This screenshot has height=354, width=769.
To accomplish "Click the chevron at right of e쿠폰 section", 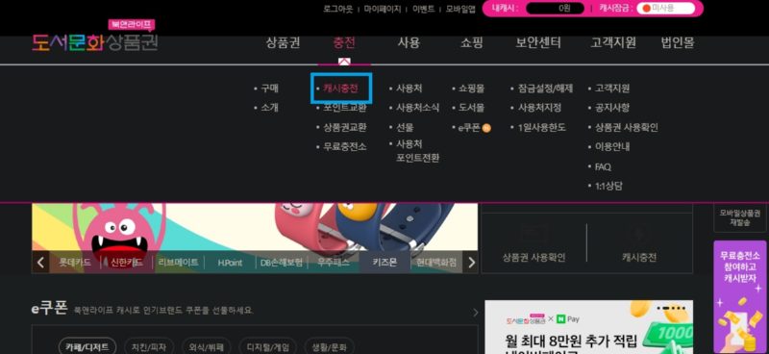I will pos(475,313).
